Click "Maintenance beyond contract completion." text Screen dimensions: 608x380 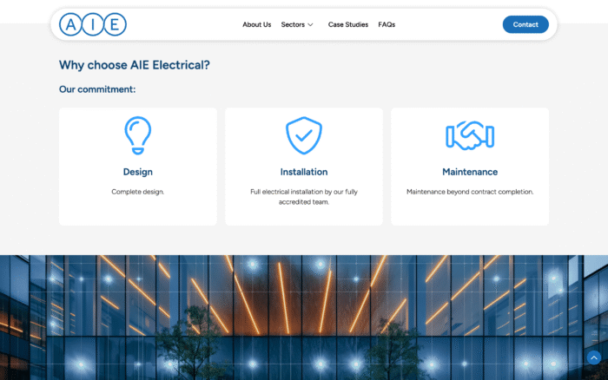pos(470,192)
